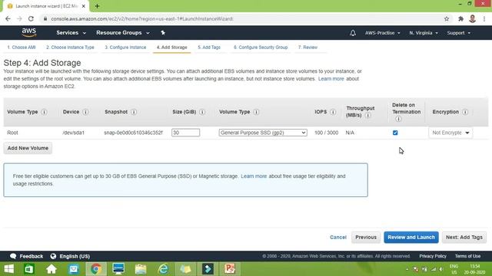Open the Chrome profile avatar
This screenshot has width=492, height=276.
pyautogui.click(x=472, y=18)
